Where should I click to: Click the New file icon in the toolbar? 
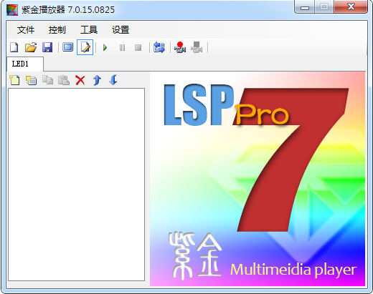[x=14, y=47]
